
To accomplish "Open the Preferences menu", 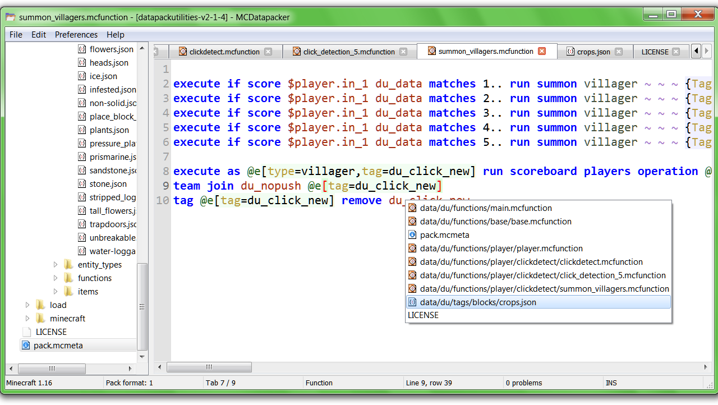I will click(x=76, y=34).
